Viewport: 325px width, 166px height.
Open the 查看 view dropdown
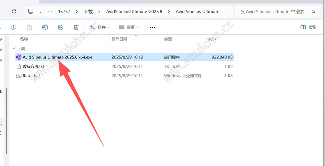129,27
